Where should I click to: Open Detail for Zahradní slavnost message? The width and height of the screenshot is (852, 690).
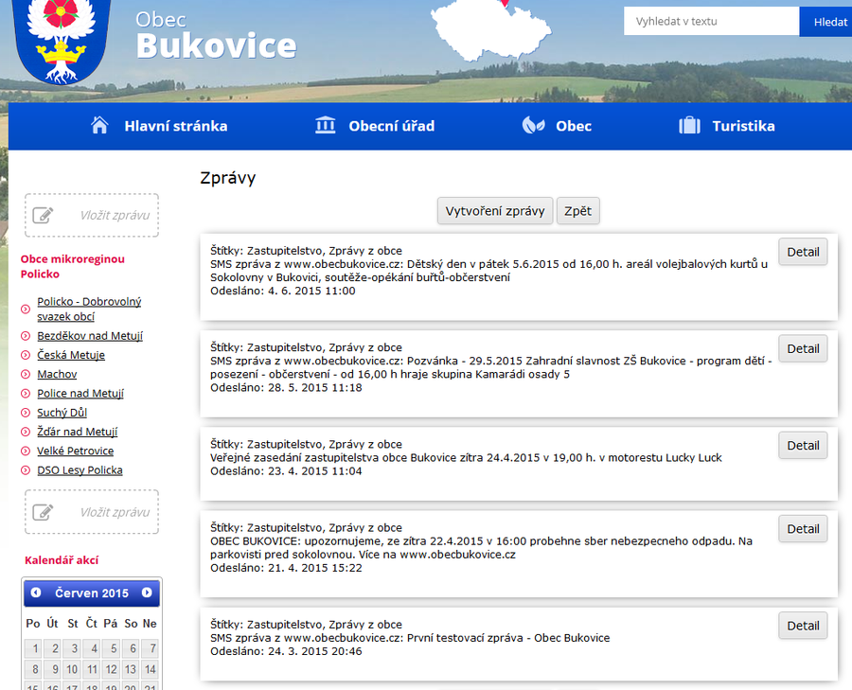pyautogui.click(x=803, y=348)
